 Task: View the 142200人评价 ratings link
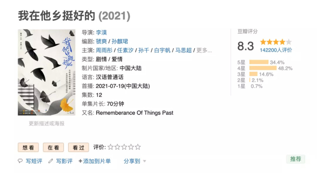(276, 50)
